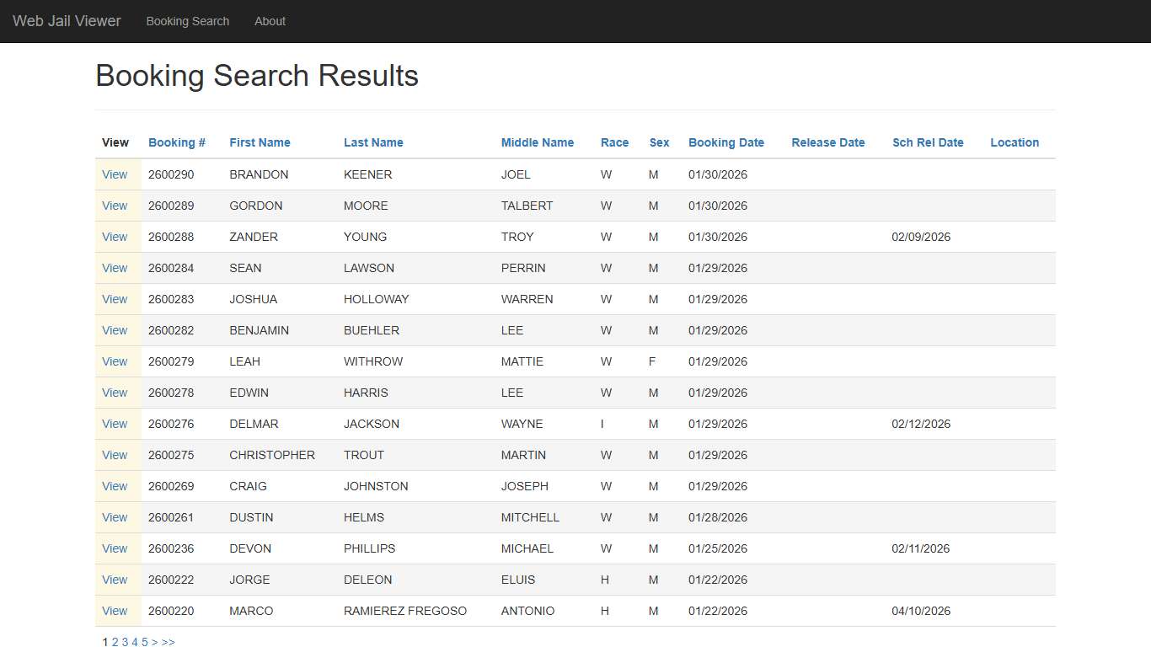Click the Web Jail Viewer home link

[67, 21]
